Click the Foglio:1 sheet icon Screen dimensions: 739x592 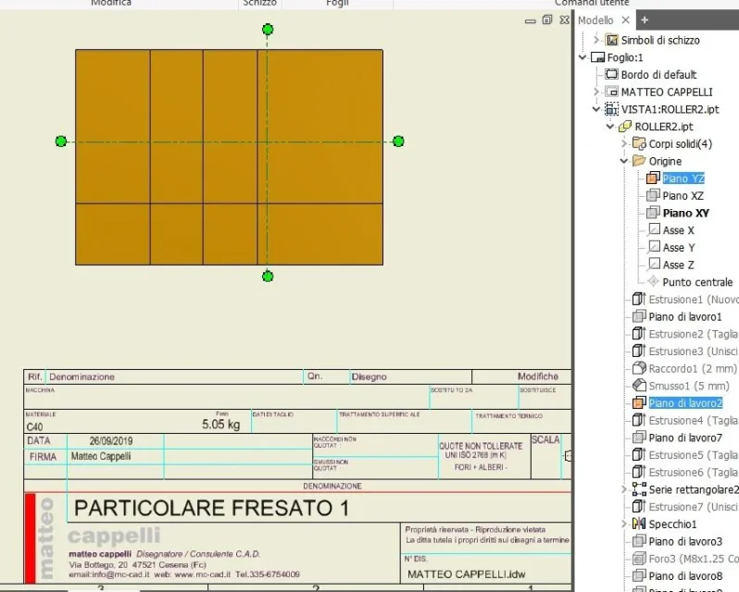(597, 57)
